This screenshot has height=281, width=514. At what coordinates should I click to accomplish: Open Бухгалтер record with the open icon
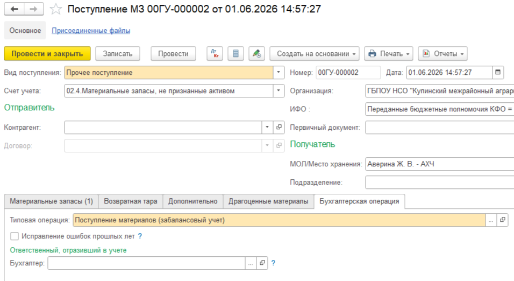pos(262,263)
